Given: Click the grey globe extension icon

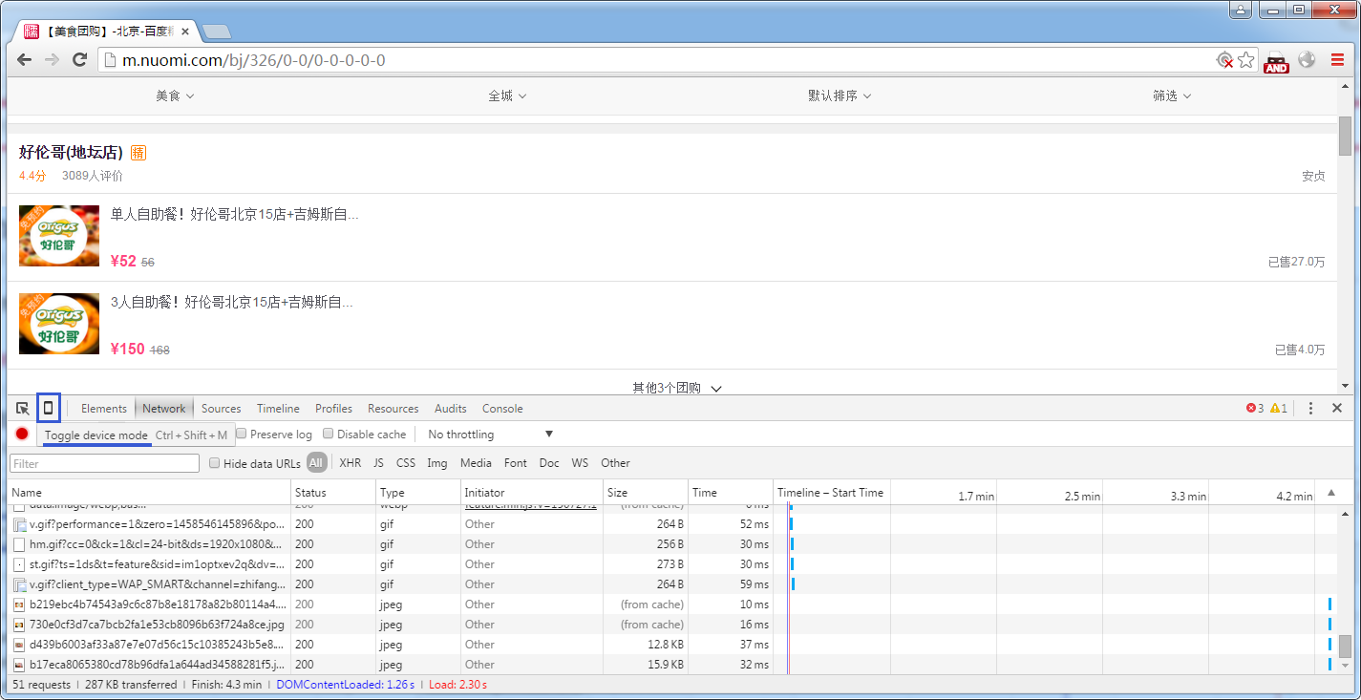Looking at the screenshot, I should coord(1307,60).
